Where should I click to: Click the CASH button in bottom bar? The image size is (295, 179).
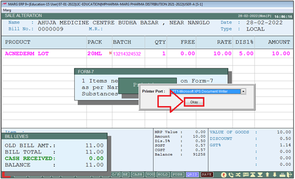click(137, 175)
